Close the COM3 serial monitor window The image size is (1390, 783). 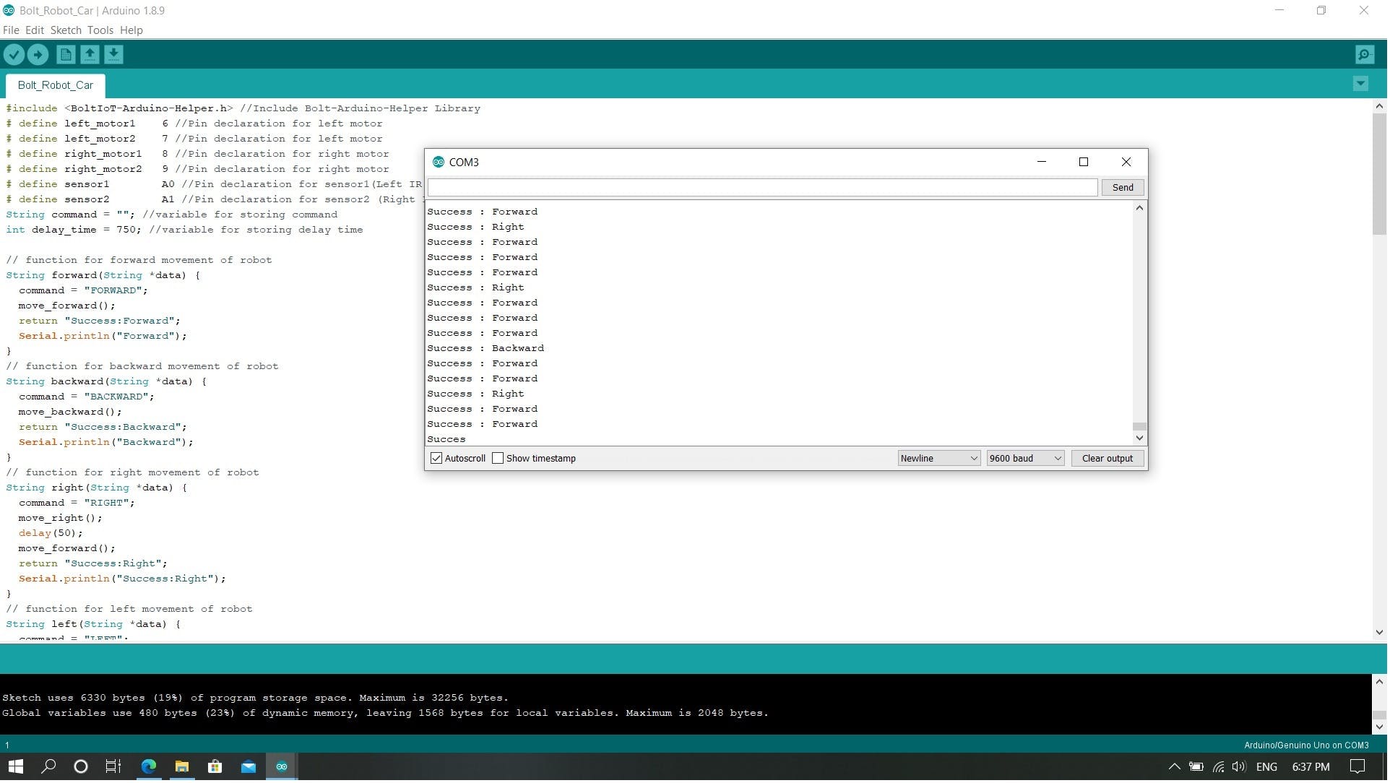1126,162
